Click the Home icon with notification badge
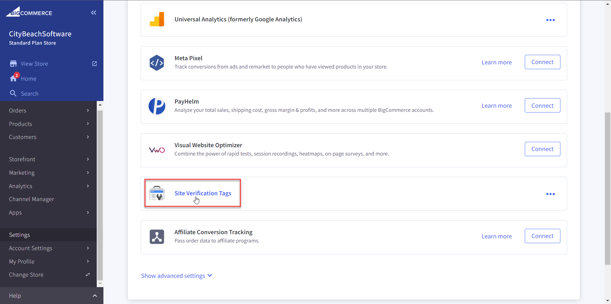 14,78
